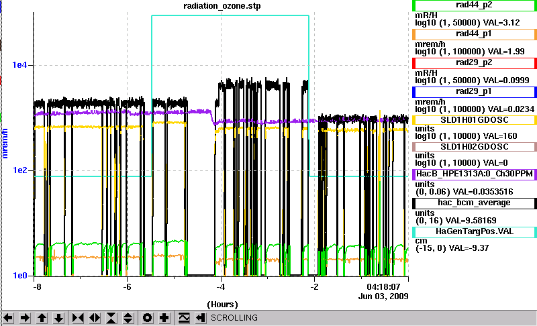This screenshot has width=537, height=326.
Task: Click the 04:18:07 timestamp label
Action: coord(383,286)
